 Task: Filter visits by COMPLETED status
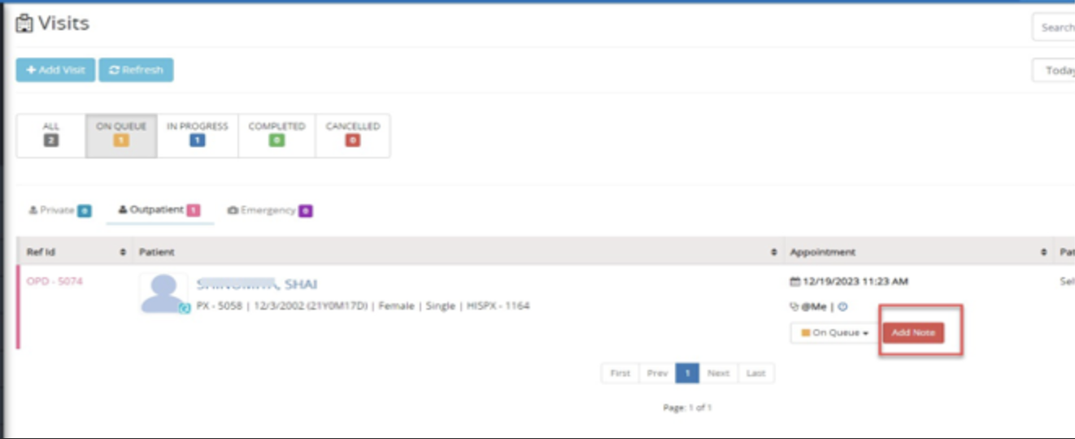click(276, 135)
